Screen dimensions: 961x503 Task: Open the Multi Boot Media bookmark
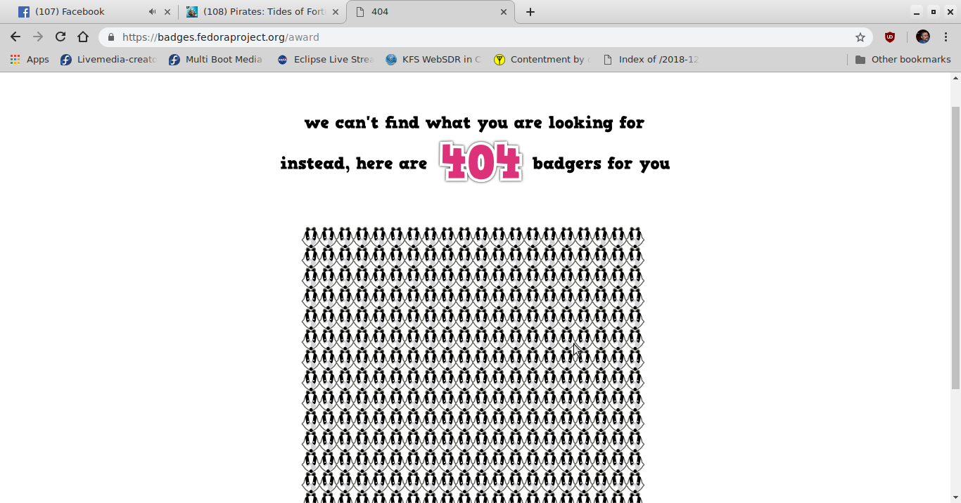tap(215, 60)
